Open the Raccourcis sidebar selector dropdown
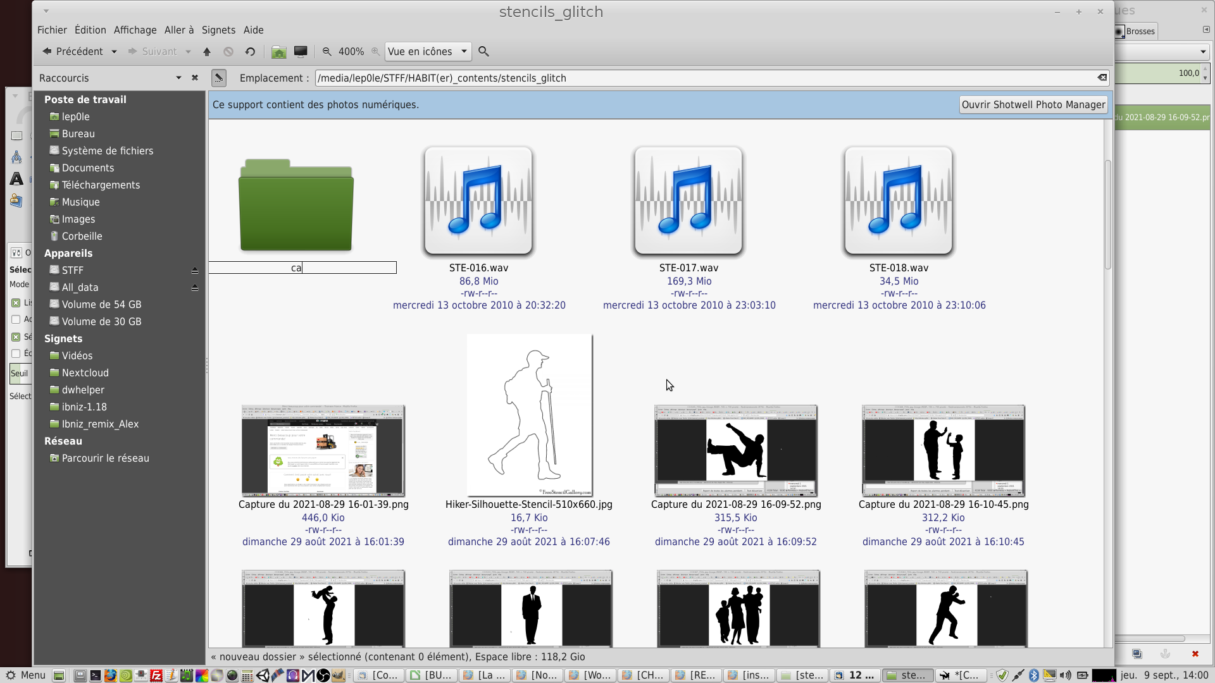Screen dimensions: 1215x683 tap(178, 78)
